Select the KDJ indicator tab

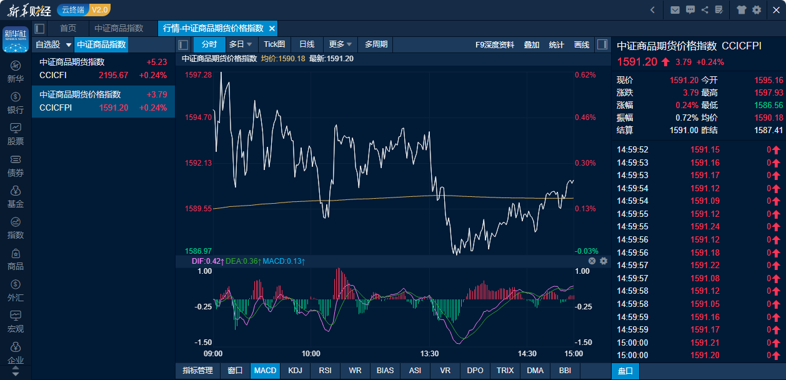click(x=295, y=370)
